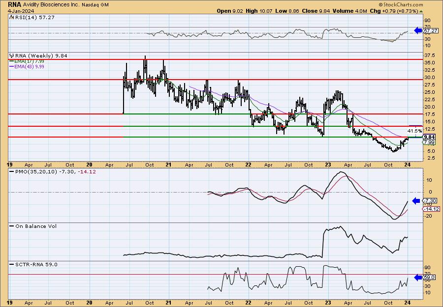Screen dimensions: 443x307
Task: Click the 57.27 RSI value tag on right axis
Action: pos(431,30)
